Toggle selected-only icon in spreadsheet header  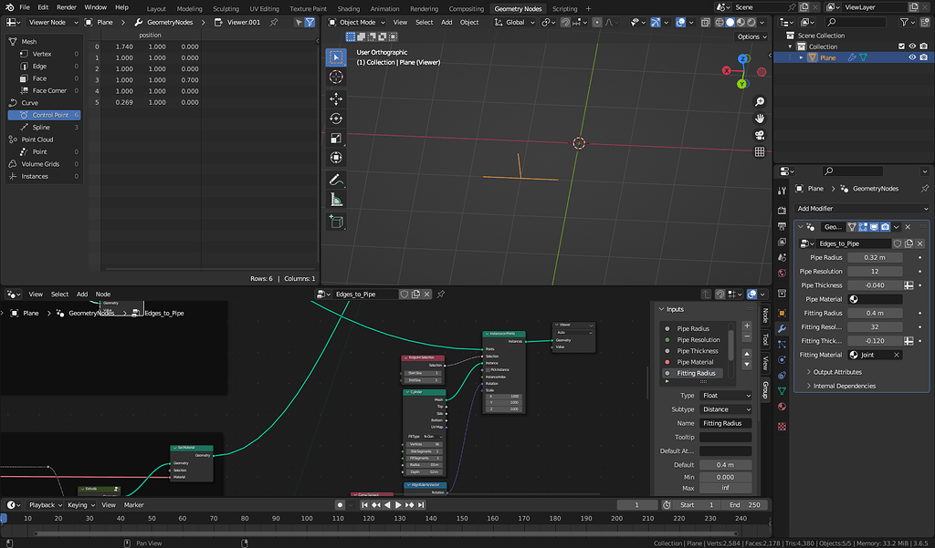299,22
